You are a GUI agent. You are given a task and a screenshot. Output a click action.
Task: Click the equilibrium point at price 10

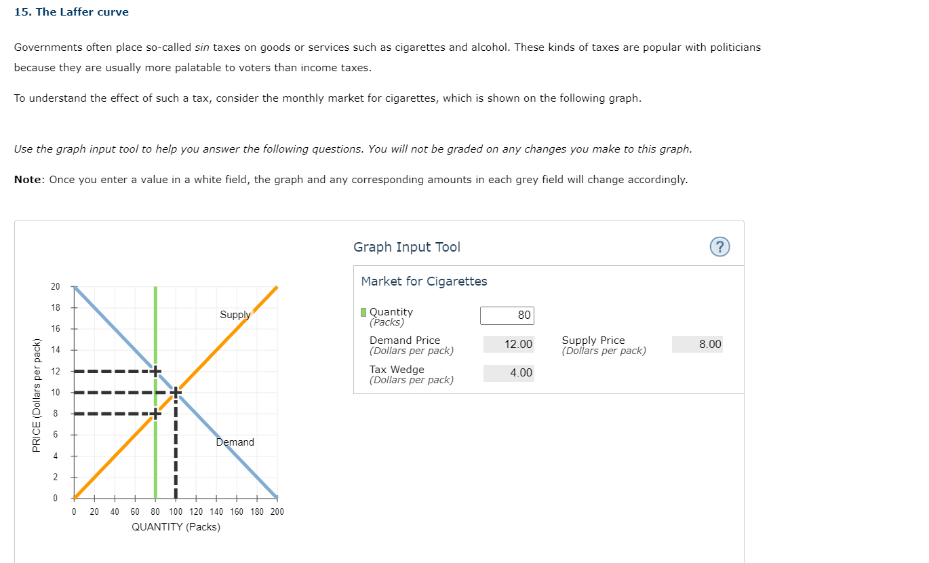tap(176, 392)
